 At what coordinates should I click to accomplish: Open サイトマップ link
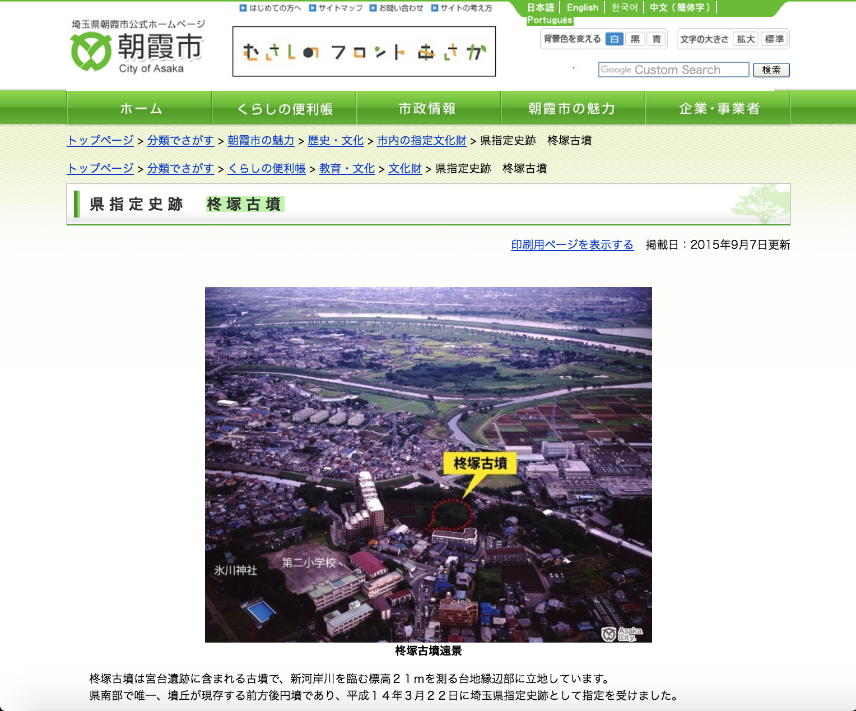(x=336, y=8)
